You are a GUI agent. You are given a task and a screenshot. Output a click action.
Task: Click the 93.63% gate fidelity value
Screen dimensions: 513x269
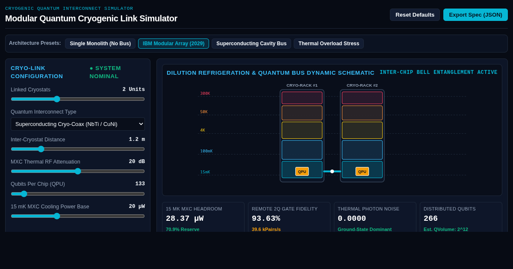click(x=266, y=219)
